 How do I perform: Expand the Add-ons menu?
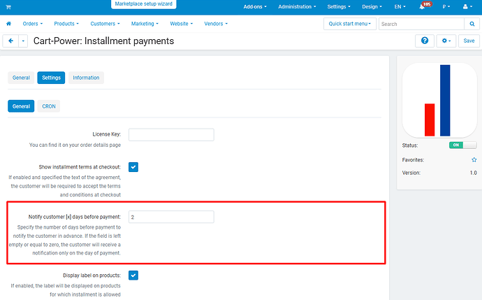[x=255, y=7]
